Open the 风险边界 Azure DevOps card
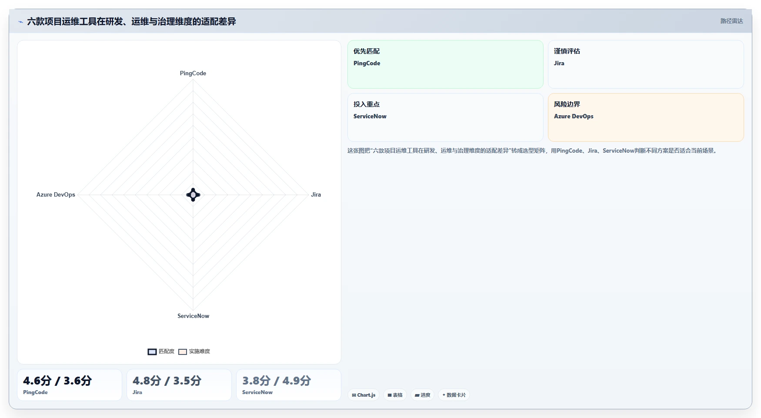Screen dimensions: 761x418 (646, 117)
